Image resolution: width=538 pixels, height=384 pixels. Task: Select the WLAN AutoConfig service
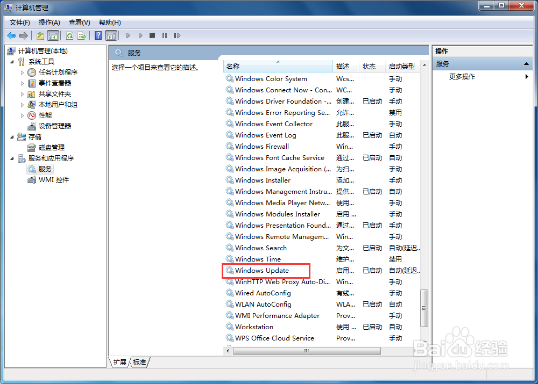click(x=263, y=305)
